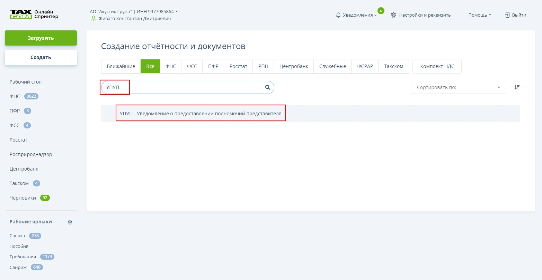The height and width of the screenshot is (280, 542).
Task: Open the Уведомления dropdown
Action: [357, 15]
